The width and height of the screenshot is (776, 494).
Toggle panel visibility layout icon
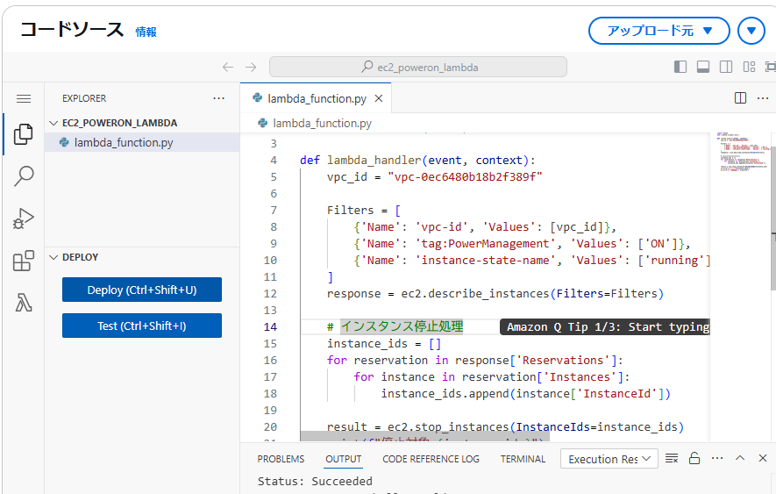(x=703, y=67)
